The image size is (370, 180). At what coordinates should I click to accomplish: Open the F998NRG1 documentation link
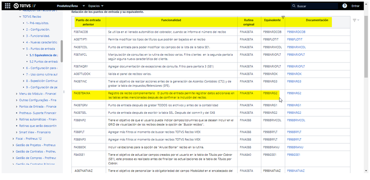(x=294, y=105)
